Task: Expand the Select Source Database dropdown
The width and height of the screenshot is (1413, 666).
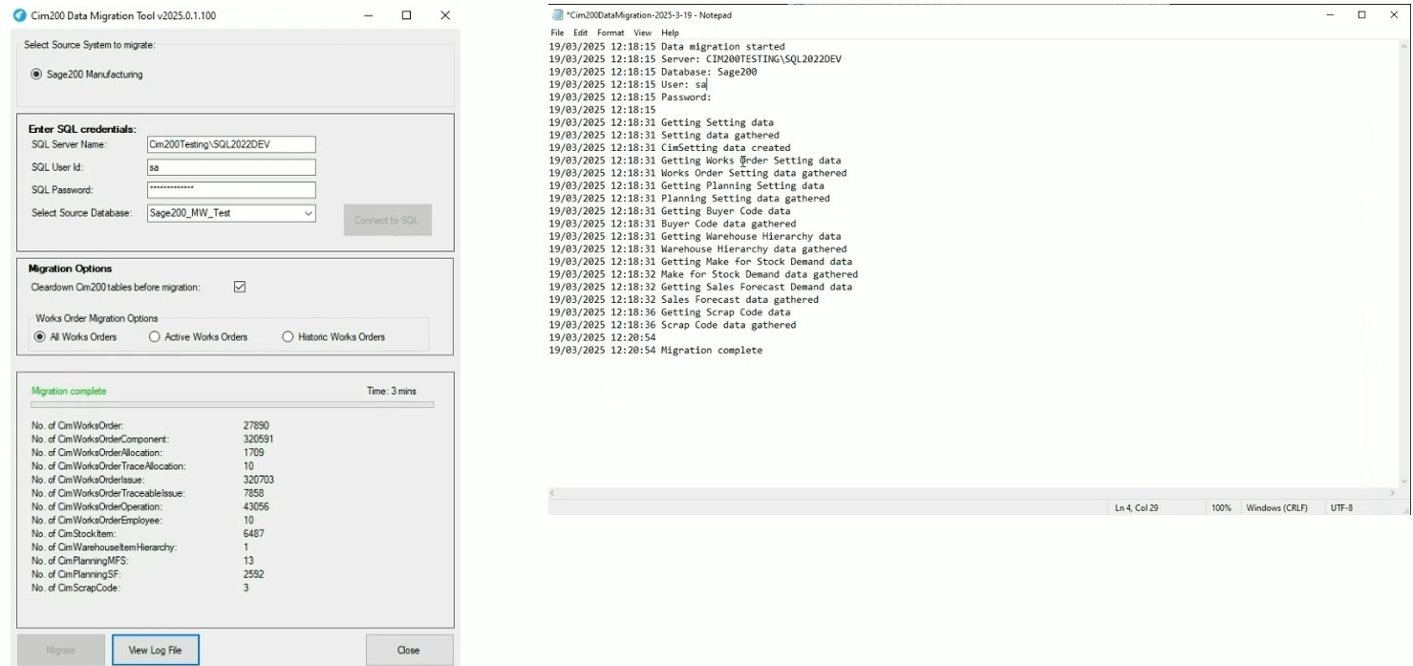Action: coord(308,213)
